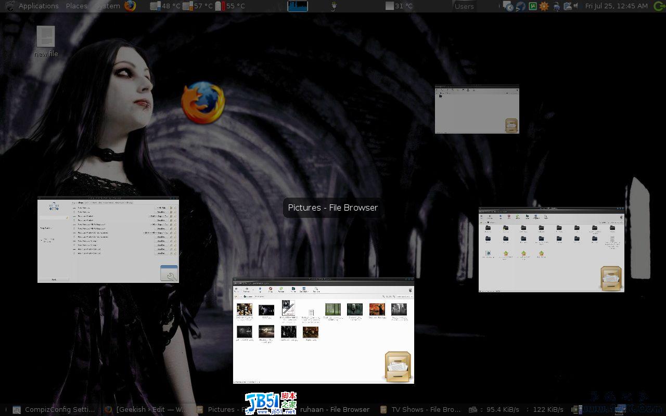Select the Pictures File Browser window preview
The image size is (666, 416).
(x=323, y=331)
